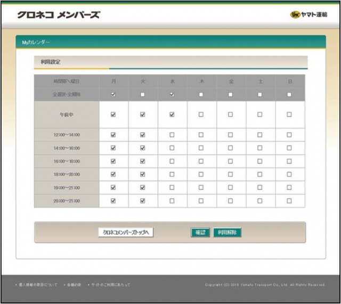Check 20:00~21:00 for Saturday (土)

click(x=259, y=201)
